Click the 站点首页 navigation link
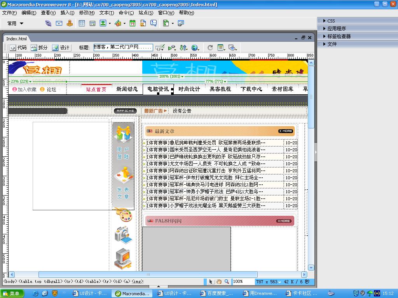The width and height of the screenshot is (398, 298). (96, 89)
